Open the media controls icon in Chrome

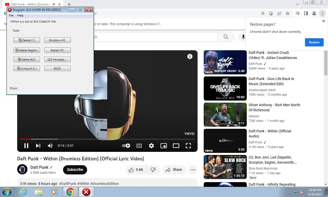coord(298,13)
